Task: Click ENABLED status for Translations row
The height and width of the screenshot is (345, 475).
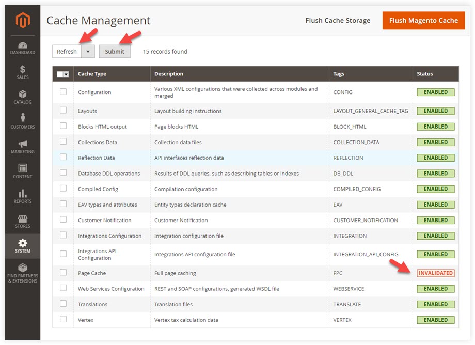Action: point(436,304)
